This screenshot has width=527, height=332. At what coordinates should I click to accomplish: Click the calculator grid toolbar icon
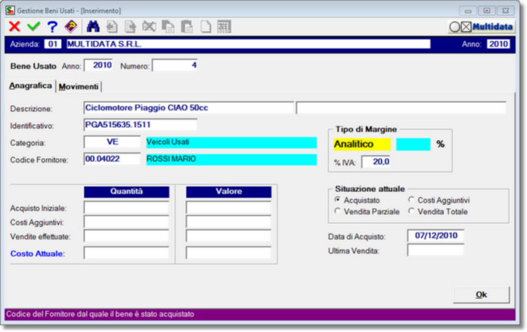224,26
